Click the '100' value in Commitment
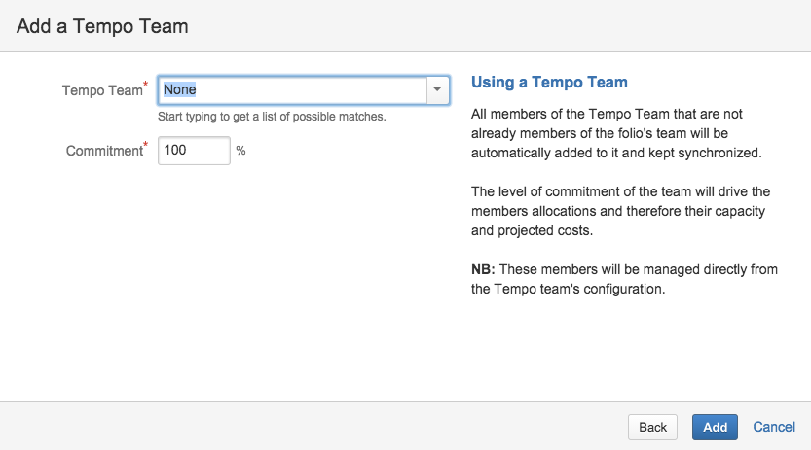The width and height of the screenshot is (811, 450). (x=176, y=151)
